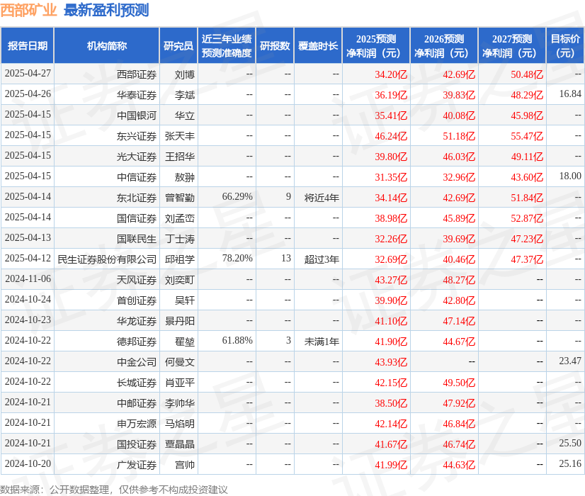Select the 2027预测净利润 column header

click(x=512, y=46)
